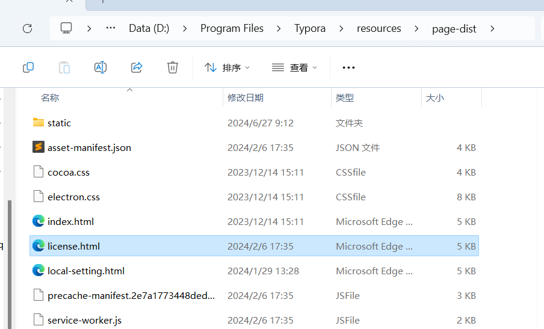Image resolution: width=544 pixels, height=329 pixels.
Task: Sort by 类型 column header
Action: 344,98
